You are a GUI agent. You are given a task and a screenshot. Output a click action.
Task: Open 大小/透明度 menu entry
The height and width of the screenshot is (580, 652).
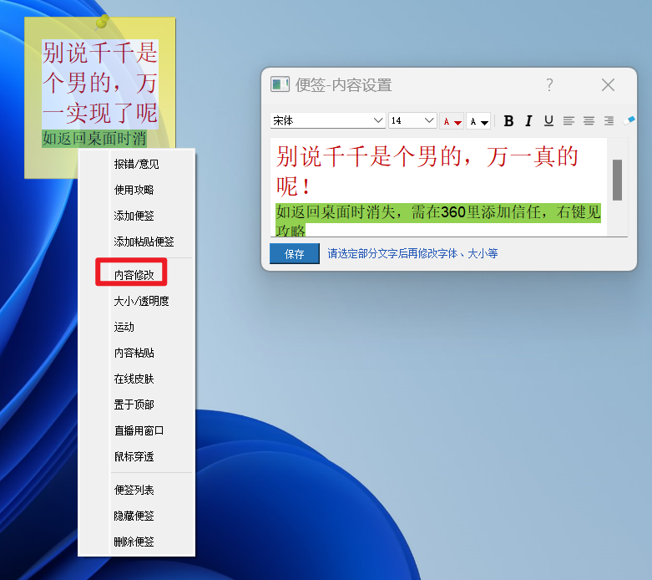click(x=141, y=301)
